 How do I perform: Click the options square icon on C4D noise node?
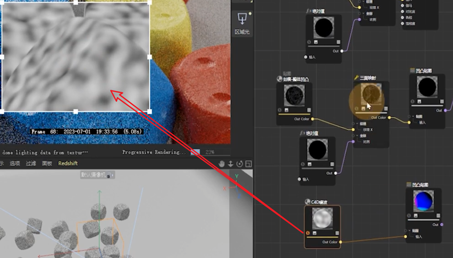337,233
